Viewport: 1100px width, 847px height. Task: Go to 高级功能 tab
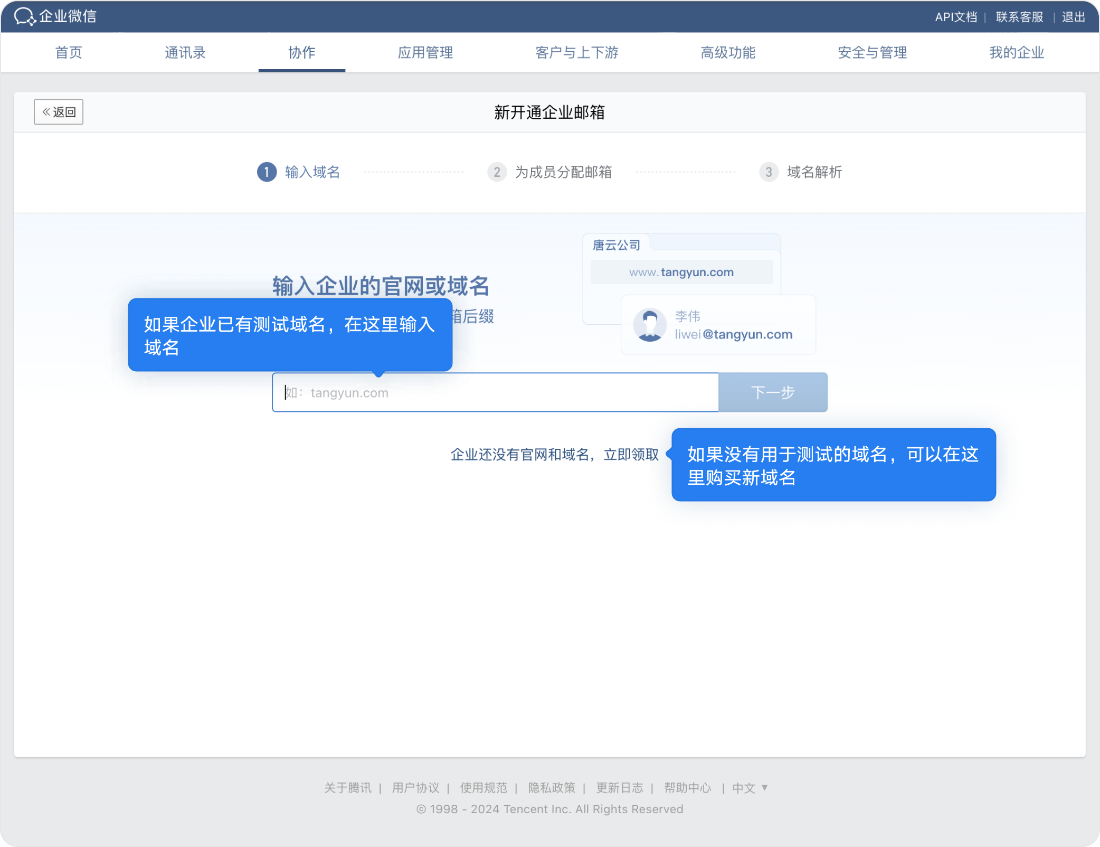point(728,52)
